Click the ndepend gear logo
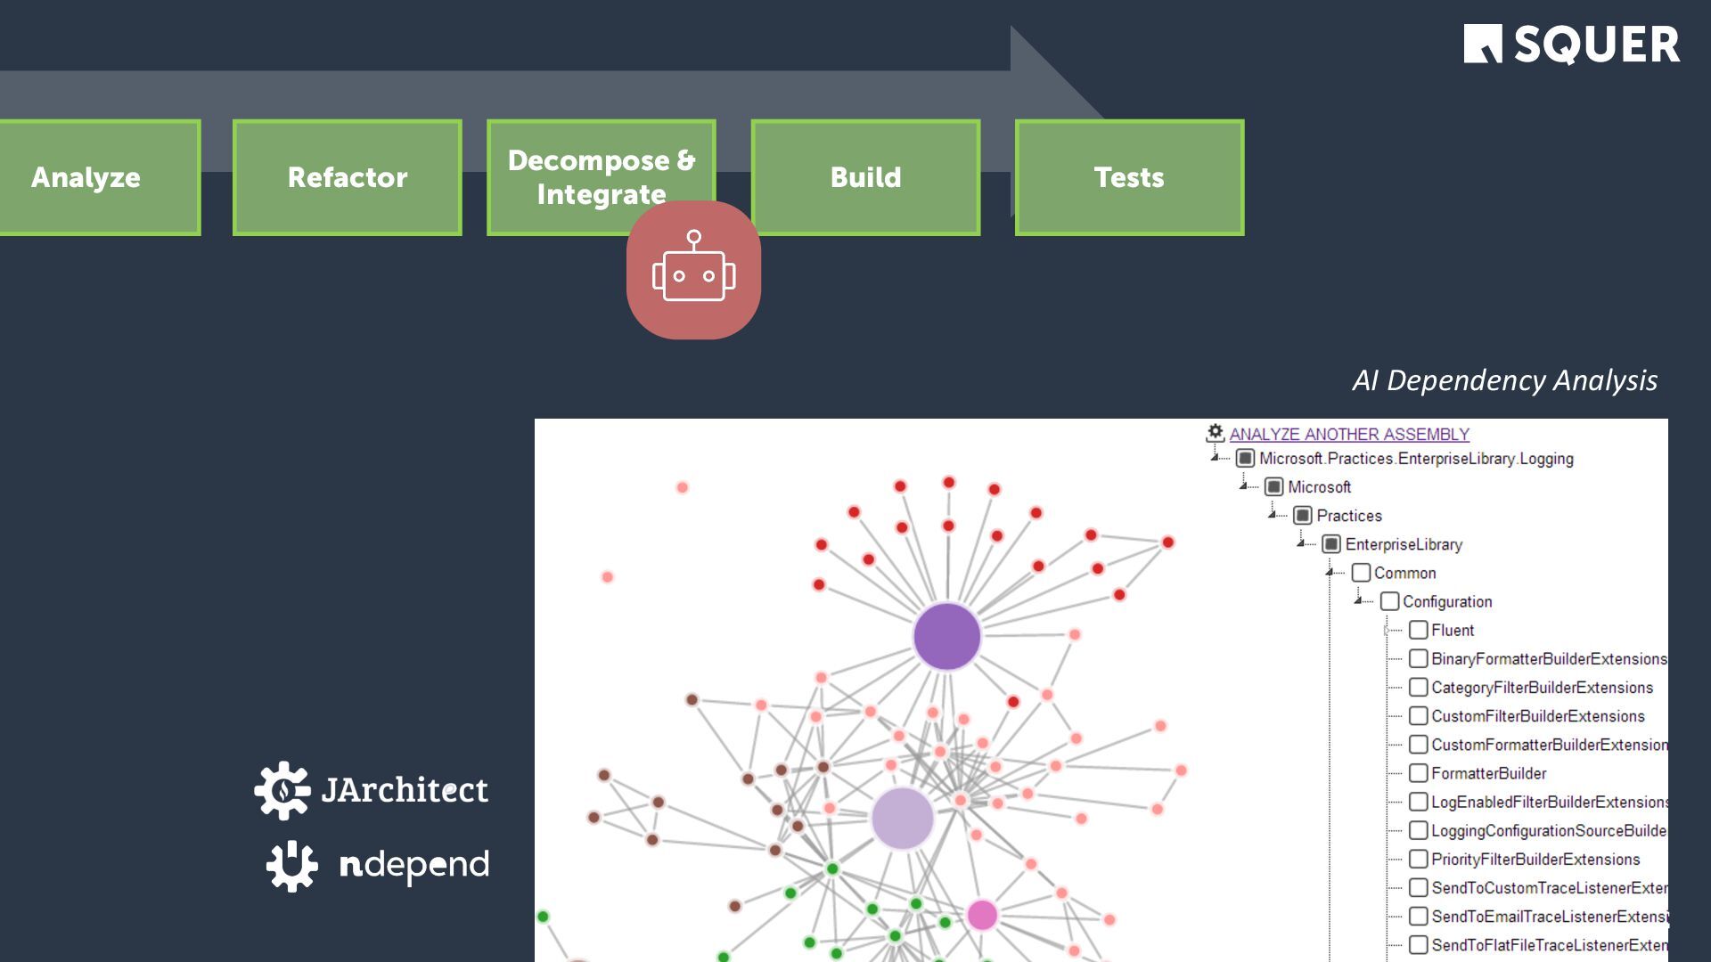Screen dimensions: 1711x962 click(291, 866)
